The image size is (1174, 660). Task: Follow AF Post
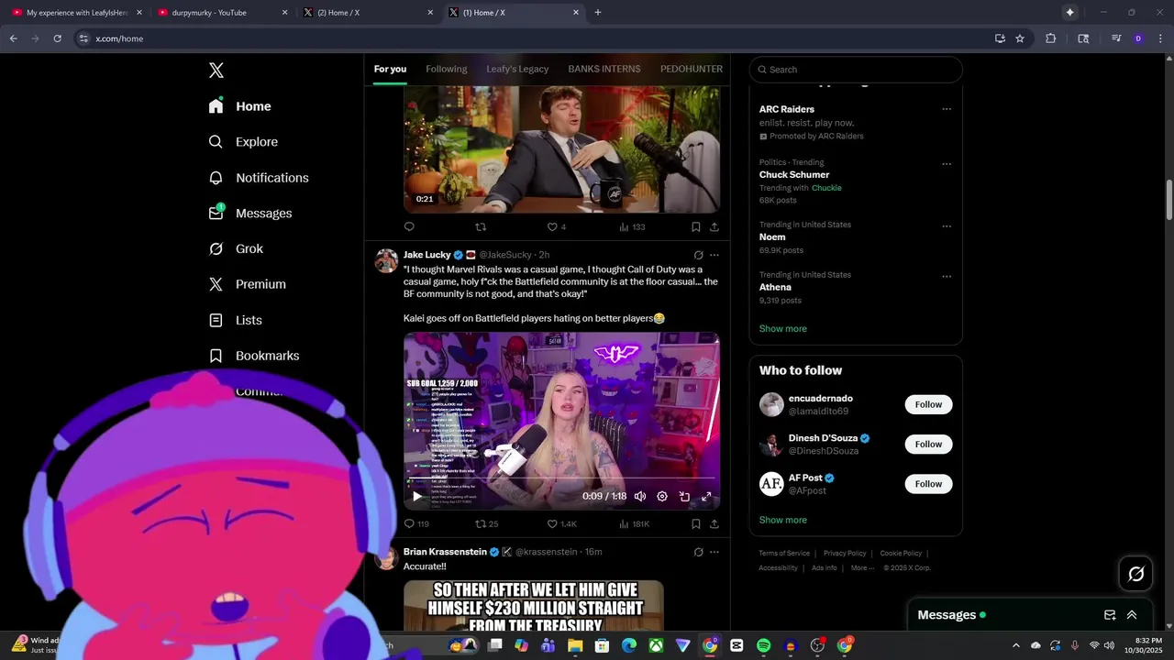click(x=928, y=484)
